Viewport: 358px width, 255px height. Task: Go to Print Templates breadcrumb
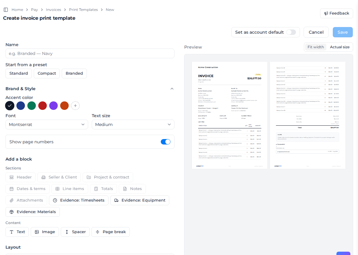tap(83, 10)
